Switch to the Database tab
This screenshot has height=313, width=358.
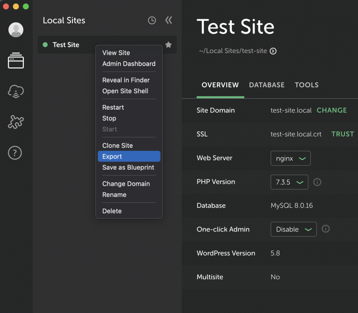[267, 85]
